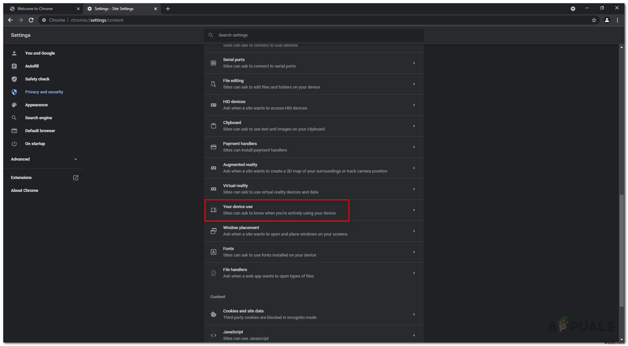Click the Clipboard settings icon

pyautogui.click(x=214, y=126)
